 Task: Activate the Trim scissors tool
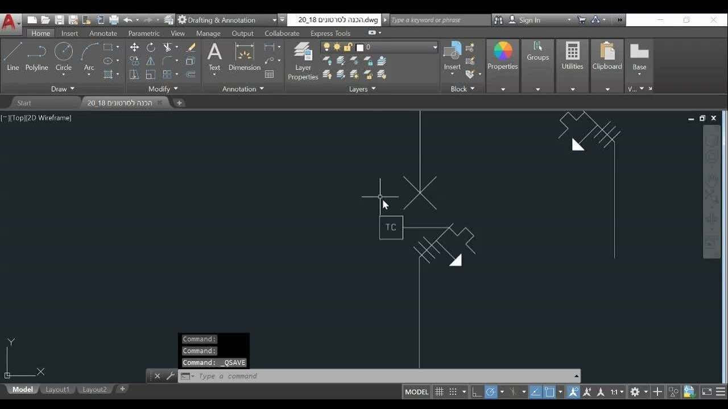(x=167, y=47)
